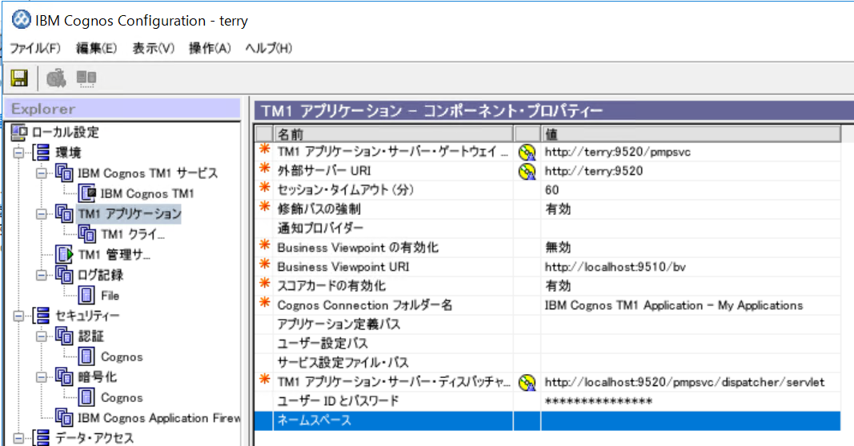Open the 編集(E) menu
This screenshot has width=854, height=446.
(x=96, y=48)
